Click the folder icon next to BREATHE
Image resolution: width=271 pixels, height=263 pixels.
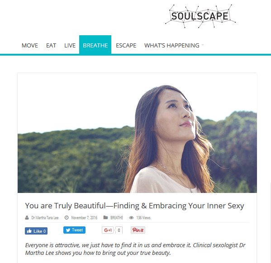point(105,217)
